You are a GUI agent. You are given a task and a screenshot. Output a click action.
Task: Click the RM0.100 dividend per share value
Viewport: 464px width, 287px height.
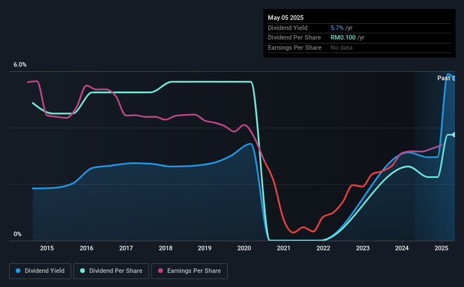[343, 38]
